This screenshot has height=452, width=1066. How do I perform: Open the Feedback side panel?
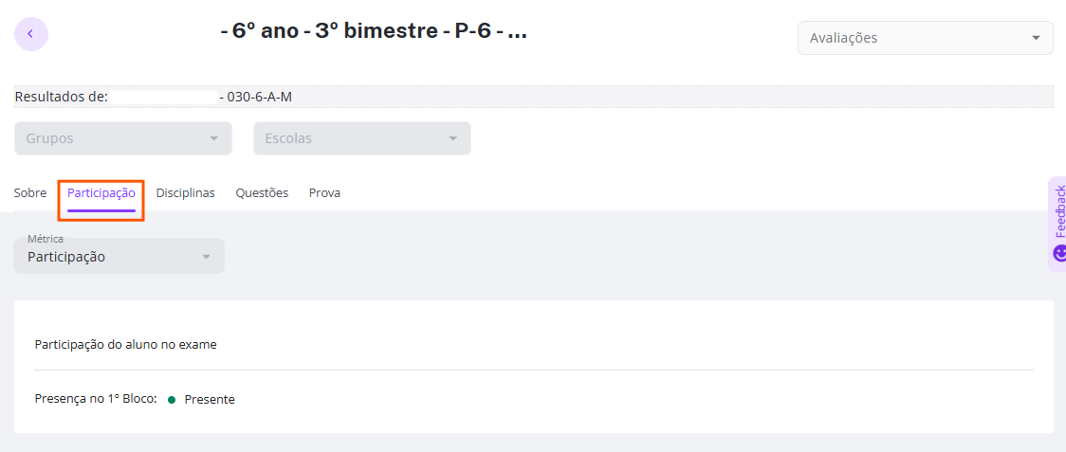1057,225
